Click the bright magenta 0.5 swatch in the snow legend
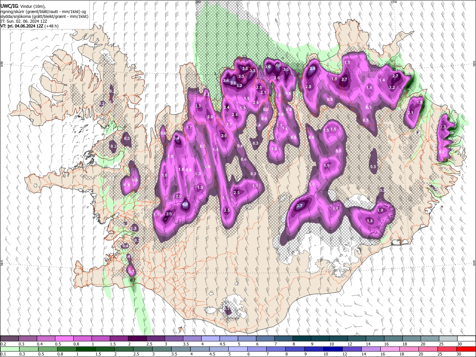This screenshot has height=357, width=476. tap(64, 338)
